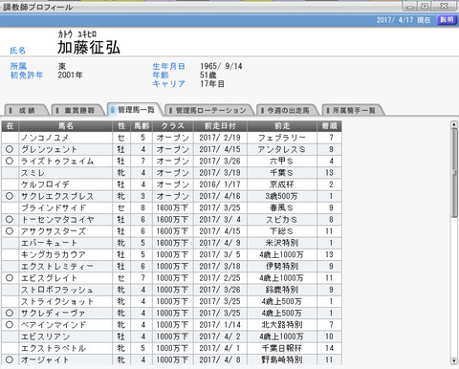
Task: Sort by the 前走日付 column header
Action: (x=220, y=126)
